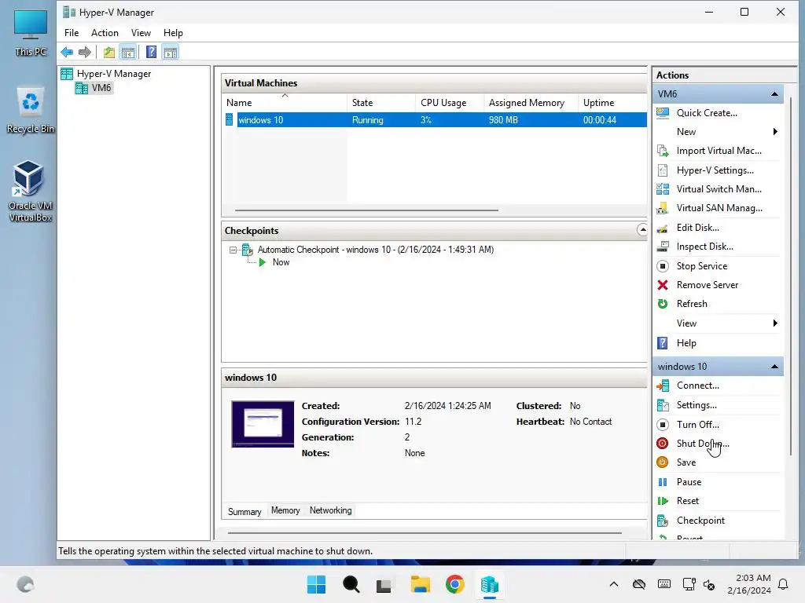Click the Back arrow in the toolbar
This screenshot has width=805, height=603.
pyautogui.click(x=67, y=52)
